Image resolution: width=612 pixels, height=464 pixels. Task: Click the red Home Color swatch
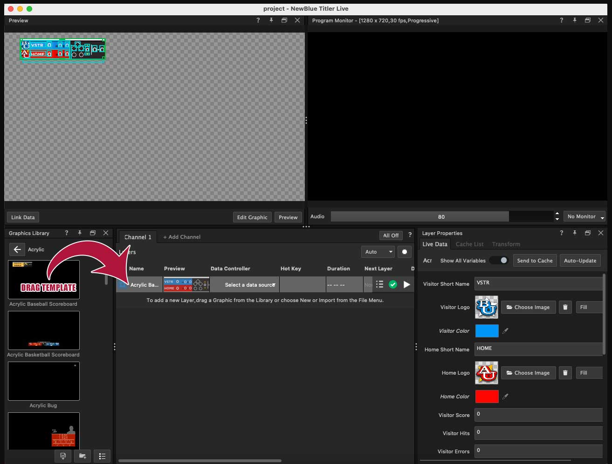click(x=487, y=397)
